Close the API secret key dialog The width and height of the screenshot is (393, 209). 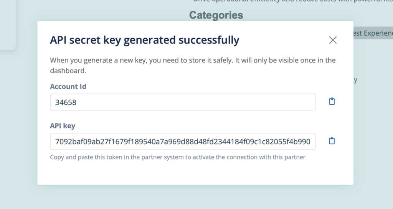pos(333,40)
